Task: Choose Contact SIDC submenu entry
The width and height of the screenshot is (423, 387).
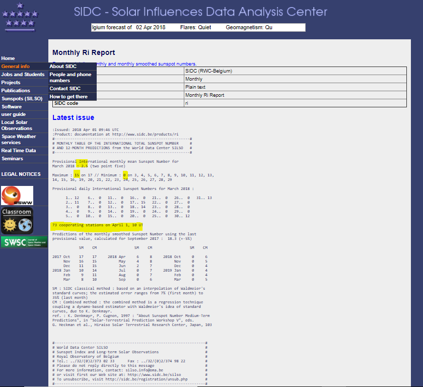Action: pos(65,89)
